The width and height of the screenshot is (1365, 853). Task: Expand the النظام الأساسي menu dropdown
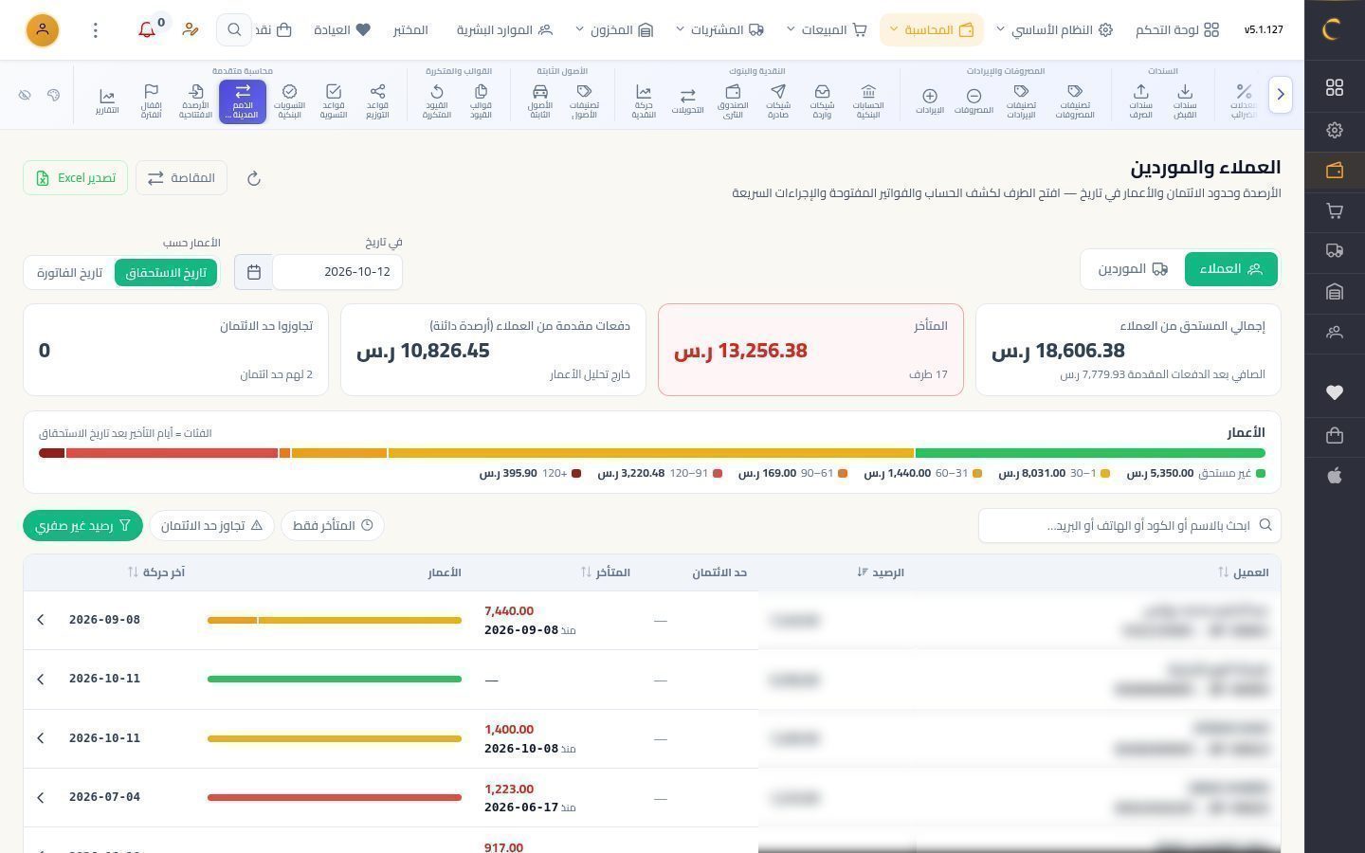click(x=1054, y=30)
